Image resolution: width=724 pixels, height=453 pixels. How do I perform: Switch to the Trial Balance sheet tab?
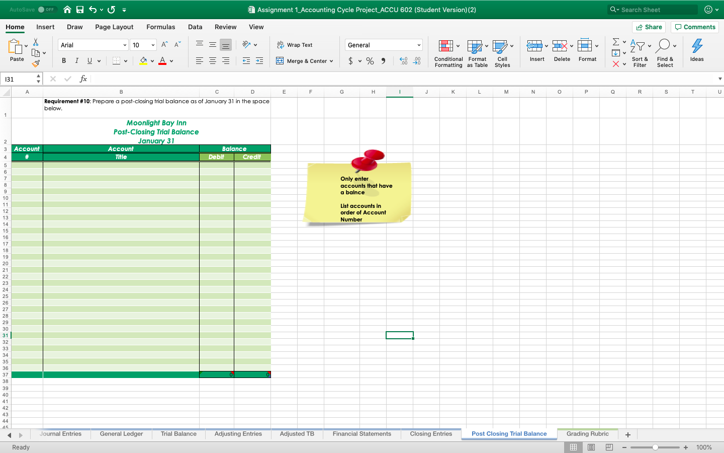(178, 434)
